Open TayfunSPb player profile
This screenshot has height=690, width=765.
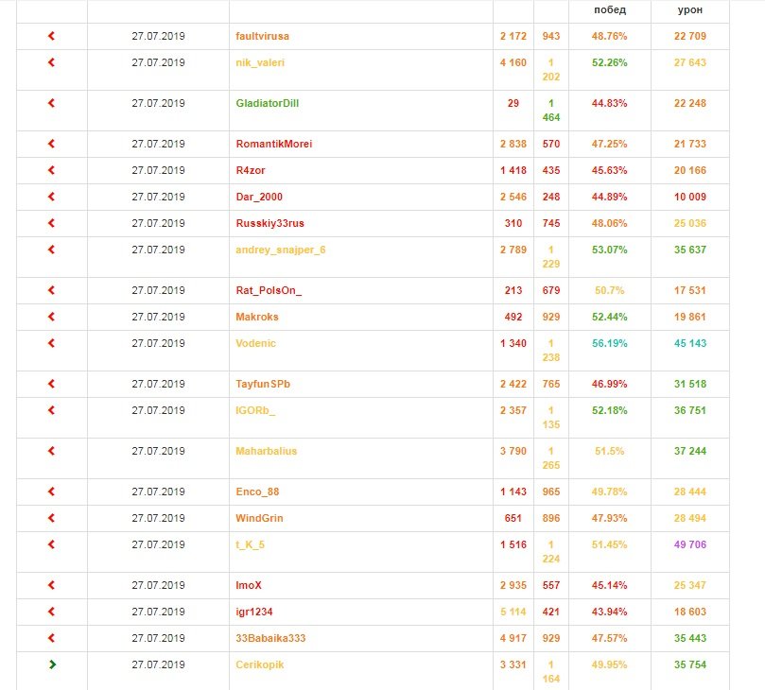[263, 384]
